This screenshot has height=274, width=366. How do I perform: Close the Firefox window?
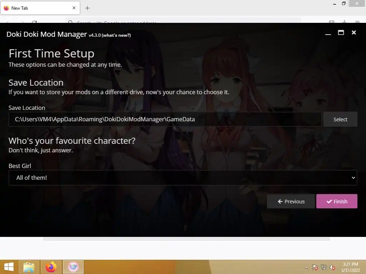click(357, 4)
